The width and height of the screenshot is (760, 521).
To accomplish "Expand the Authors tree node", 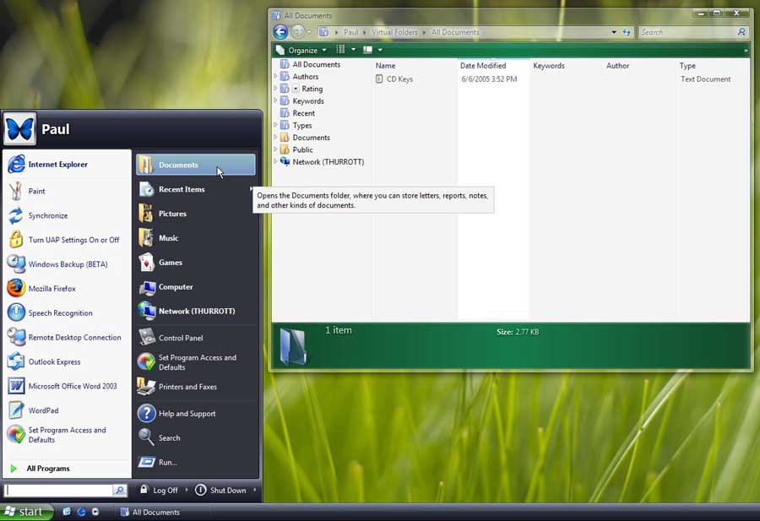I will [275, 77].
